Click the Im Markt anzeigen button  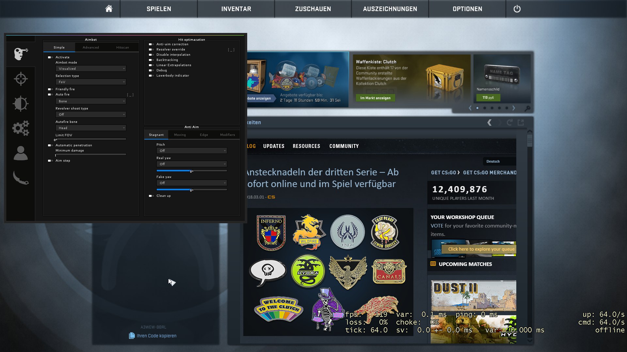pyautogui.click(x=375, y=98)
